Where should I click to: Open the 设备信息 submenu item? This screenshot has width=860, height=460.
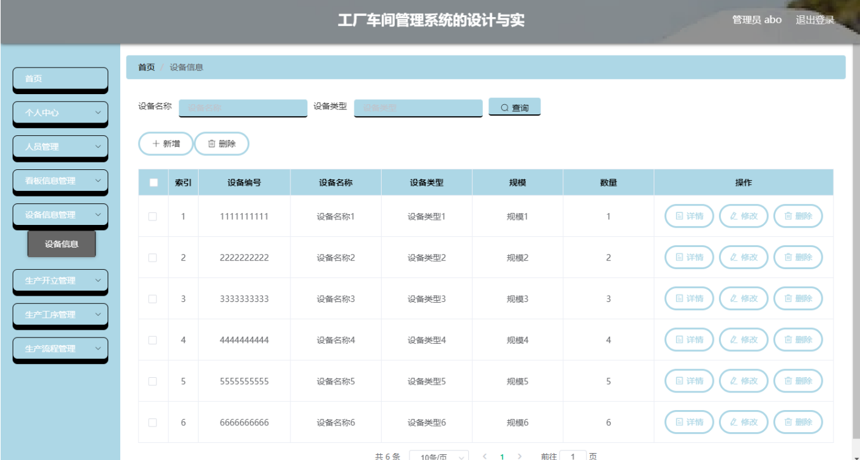pos(61,243)
